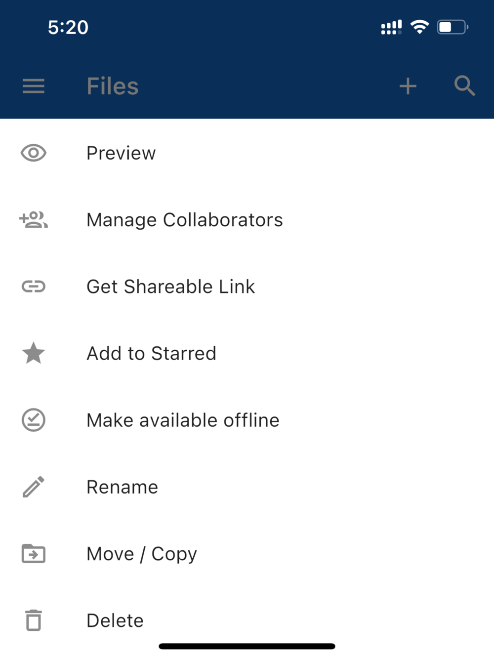Select Move / Copy
Image resolution: width=494 pixels, height=659 pixels.
tap(247, 553)
